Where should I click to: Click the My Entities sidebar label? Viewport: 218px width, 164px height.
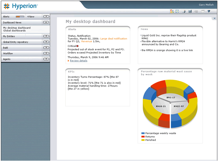[9, 36]
